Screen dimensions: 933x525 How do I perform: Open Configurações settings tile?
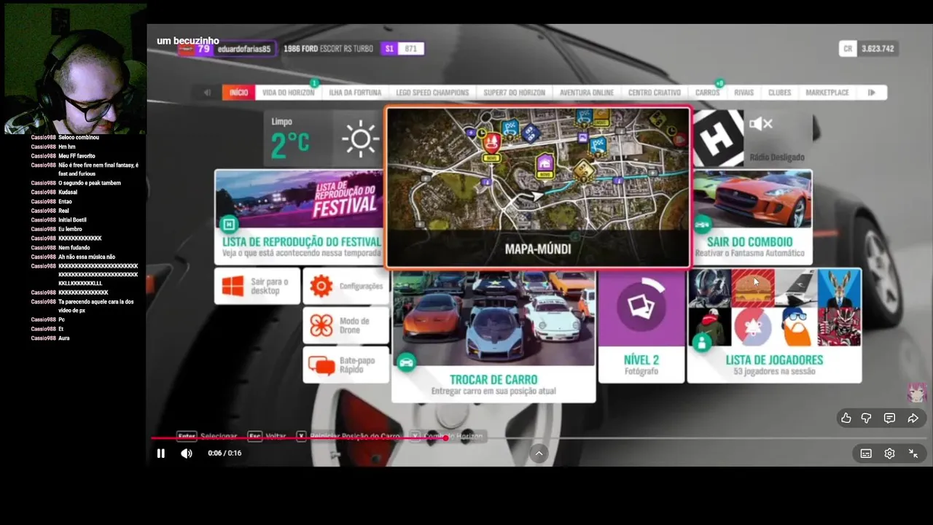tap(346, 286)
